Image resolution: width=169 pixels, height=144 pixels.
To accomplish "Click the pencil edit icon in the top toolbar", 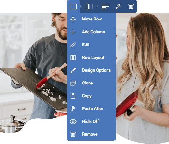I will 118,6.
